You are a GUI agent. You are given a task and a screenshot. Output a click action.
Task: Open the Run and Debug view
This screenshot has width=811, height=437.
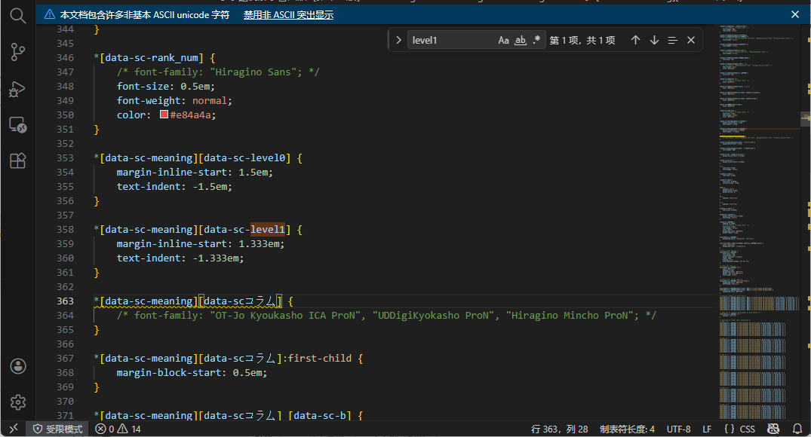coord(17,90)
